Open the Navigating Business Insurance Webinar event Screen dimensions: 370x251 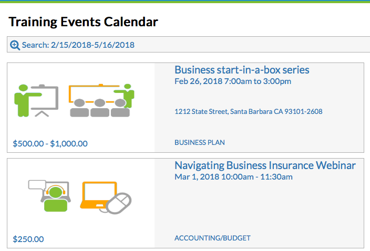pyautogui.click(x=265, y=165)
